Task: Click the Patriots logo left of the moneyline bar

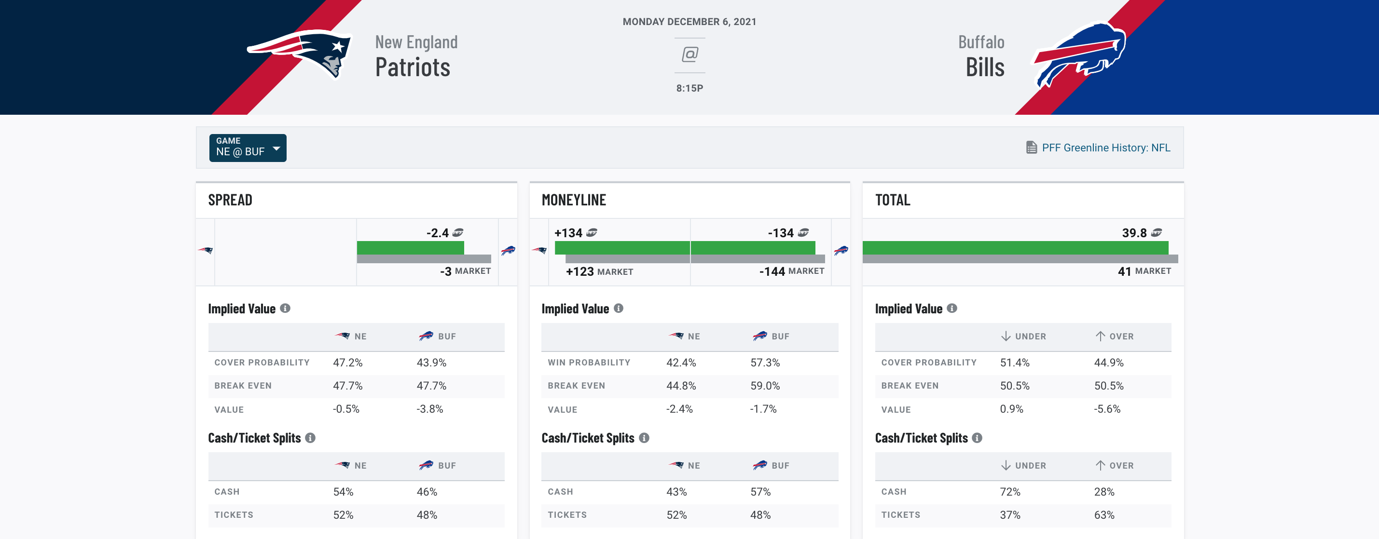Action: pos(539,250)
